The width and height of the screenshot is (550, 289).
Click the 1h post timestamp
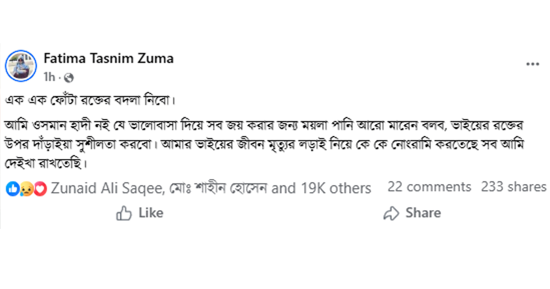49,77
